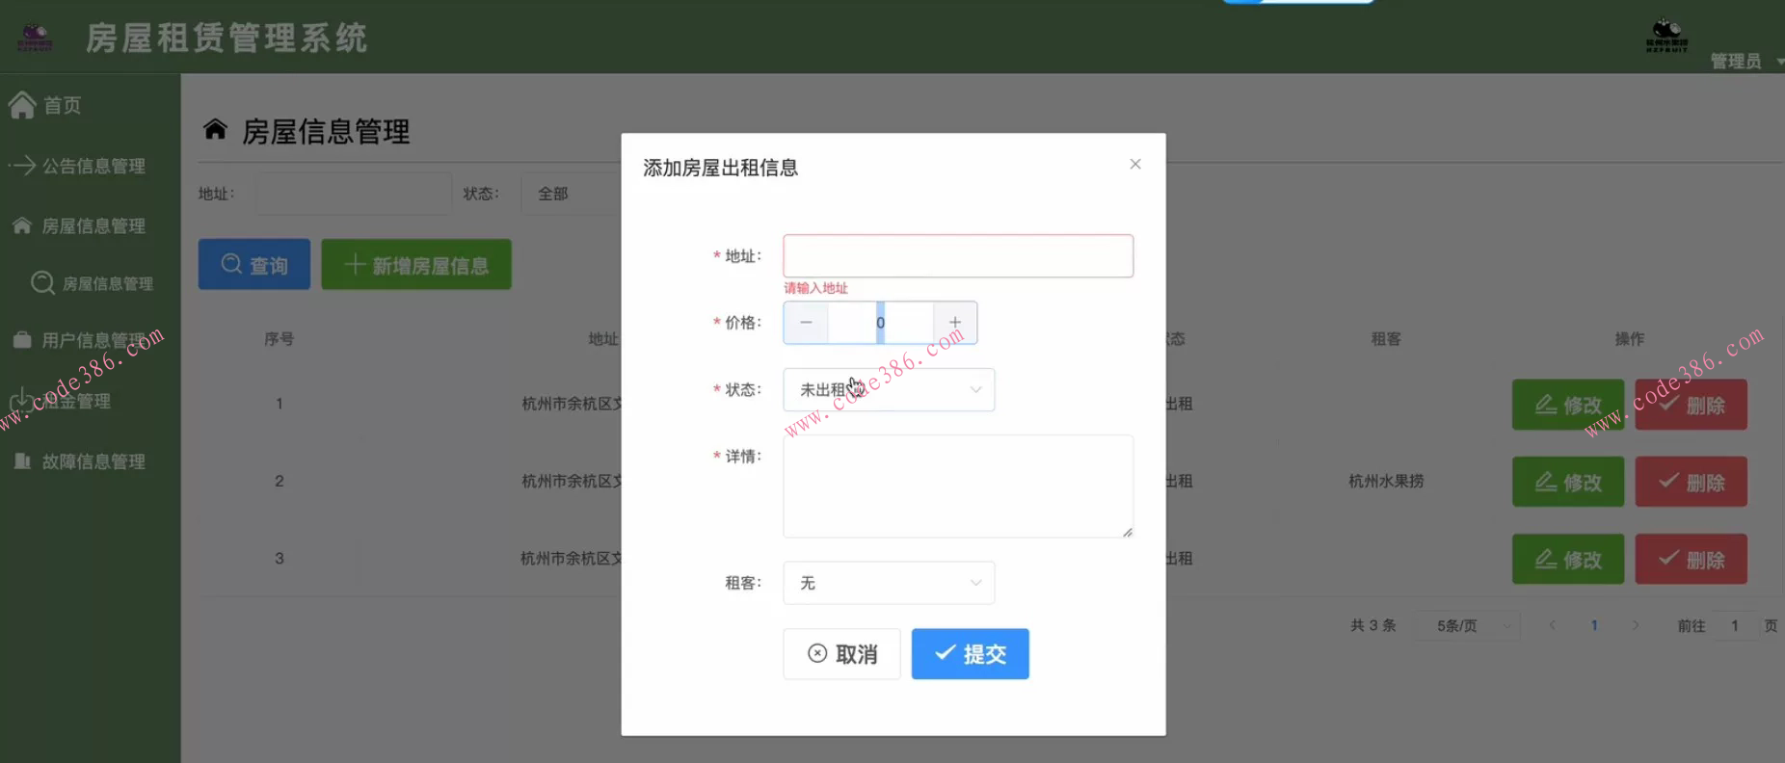Click the 租客 column header
The image size is (1785, 763).
tap(1386, 339)
